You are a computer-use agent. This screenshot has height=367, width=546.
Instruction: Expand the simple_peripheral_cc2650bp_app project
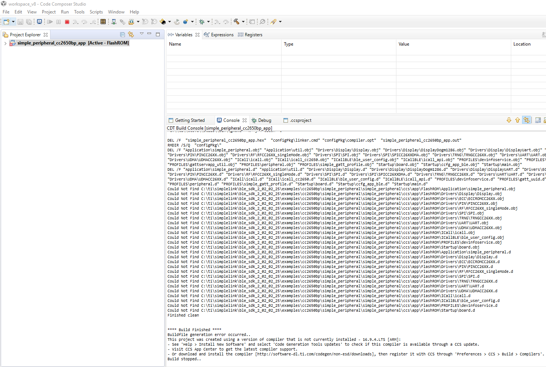[5, 43]
